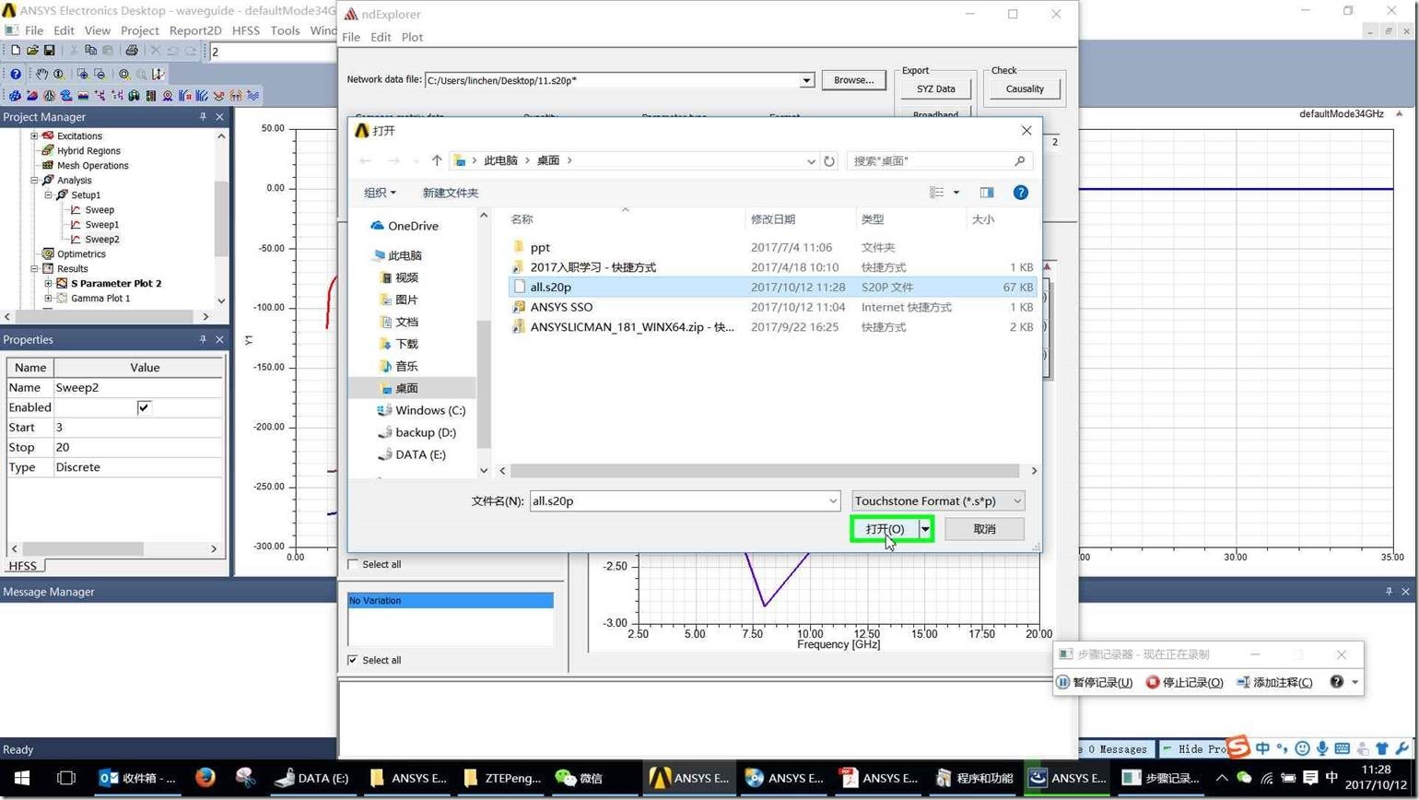Click the Sogou soft keyboard icon
Screen dimensions: 1419x800
(1342, 748)
